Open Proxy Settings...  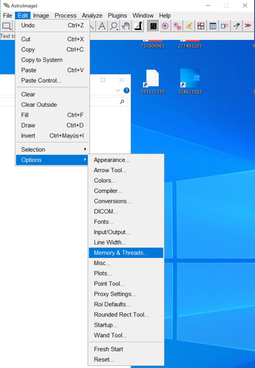coord(126,294)
